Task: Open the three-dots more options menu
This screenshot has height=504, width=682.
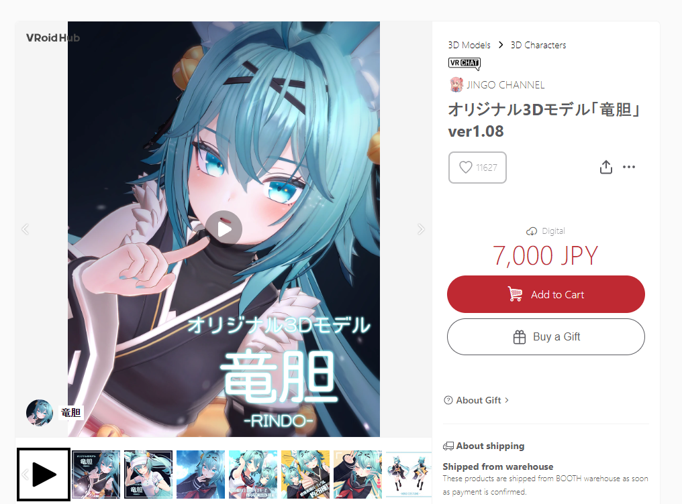Action: [x=629, y=167]
